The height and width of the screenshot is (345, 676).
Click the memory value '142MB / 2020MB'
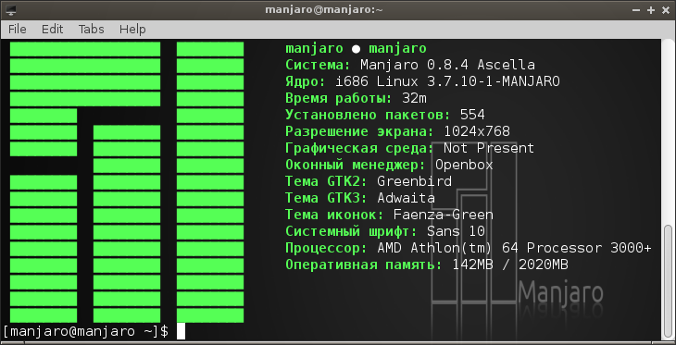click(510, 265)
